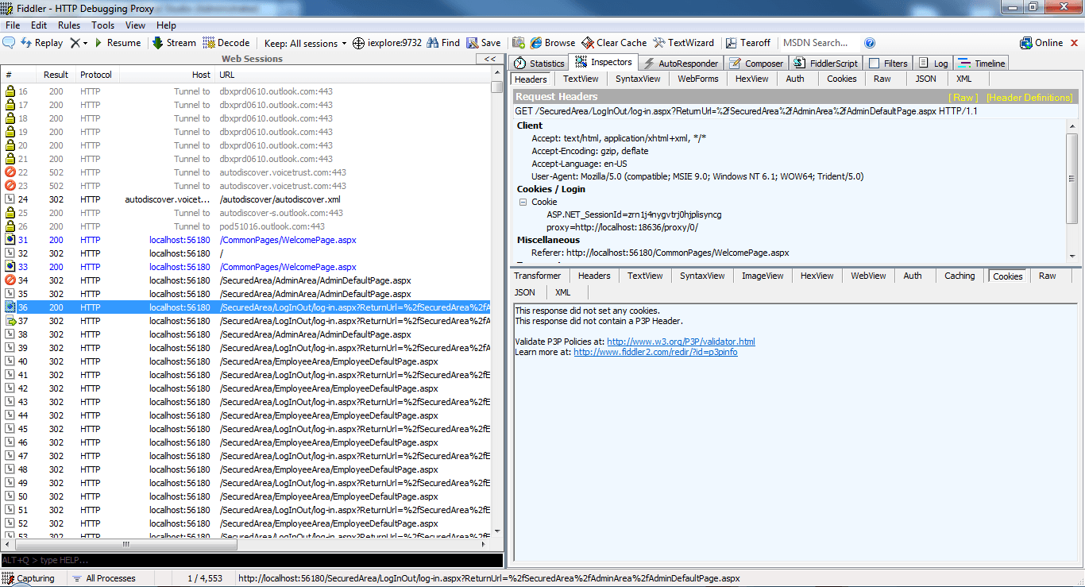Replay the selected session
1085x587 pixels.
click(41, 43)
